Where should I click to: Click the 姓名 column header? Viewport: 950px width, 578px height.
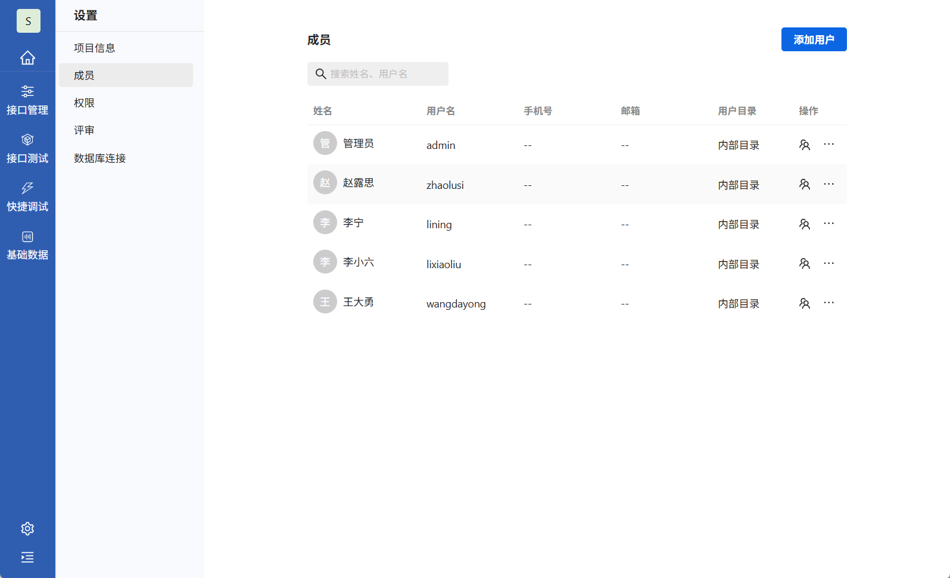[x=323, y=111]
